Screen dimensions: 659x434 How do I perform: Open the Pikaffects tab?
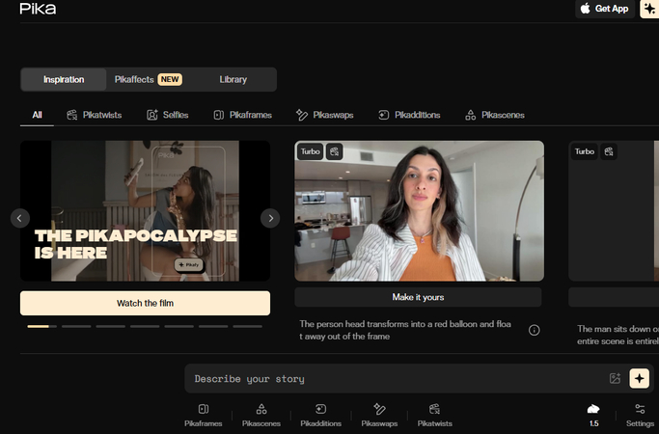(x=148, y=79)
